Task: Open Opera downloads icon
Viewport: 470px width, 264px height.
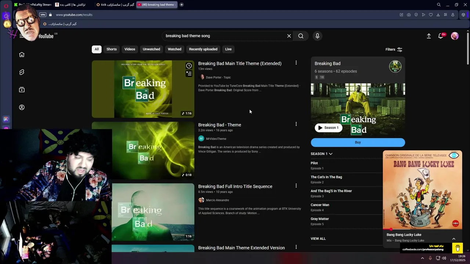Action: click(x=438, y=15)
